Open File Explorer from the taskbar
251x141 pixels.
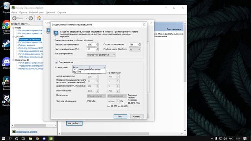coord(31,139)
